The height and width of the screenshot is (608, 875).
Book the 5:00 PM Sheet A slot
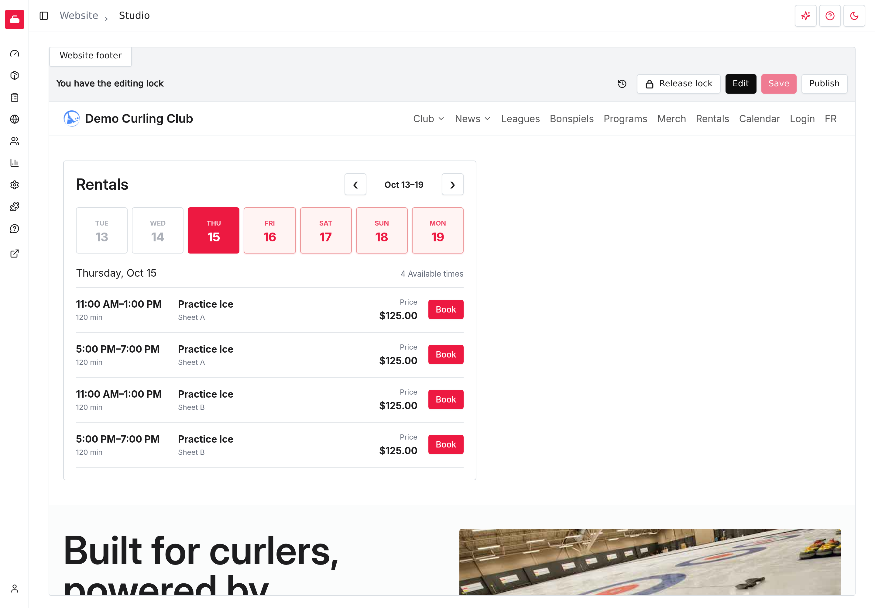(x=445, y=354)
